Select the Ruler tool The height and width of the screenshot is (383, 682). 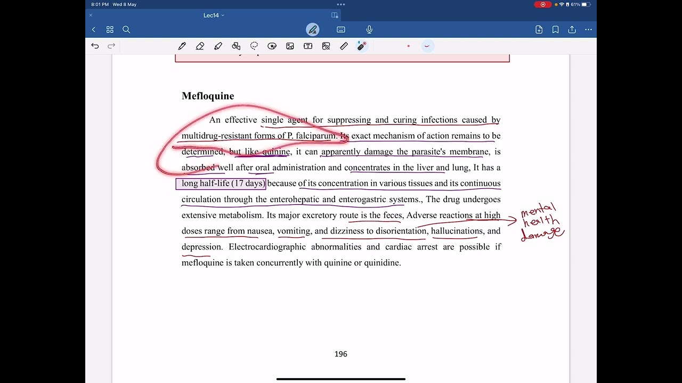coord(344,46)
